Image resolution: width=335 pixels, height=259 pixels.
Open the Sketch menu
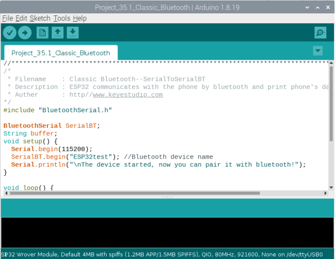[40, 19]
